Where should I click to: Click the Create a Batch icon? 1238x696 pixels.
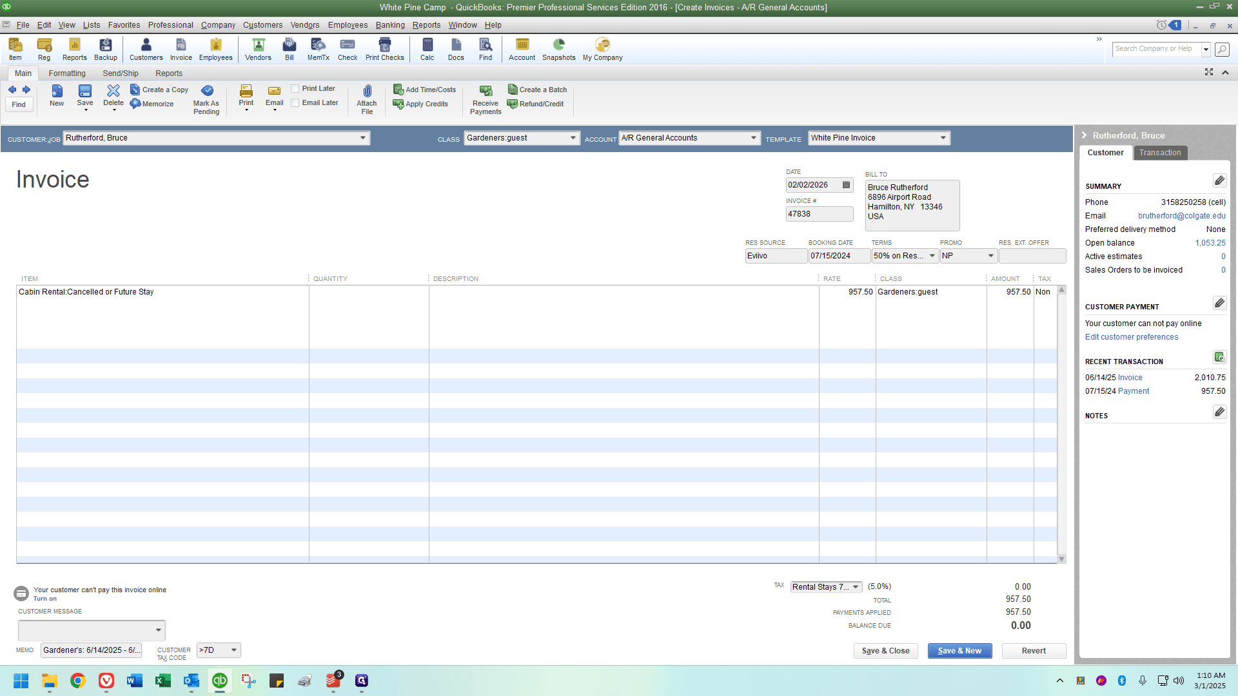pyautogui.click(x=537, y=90)
